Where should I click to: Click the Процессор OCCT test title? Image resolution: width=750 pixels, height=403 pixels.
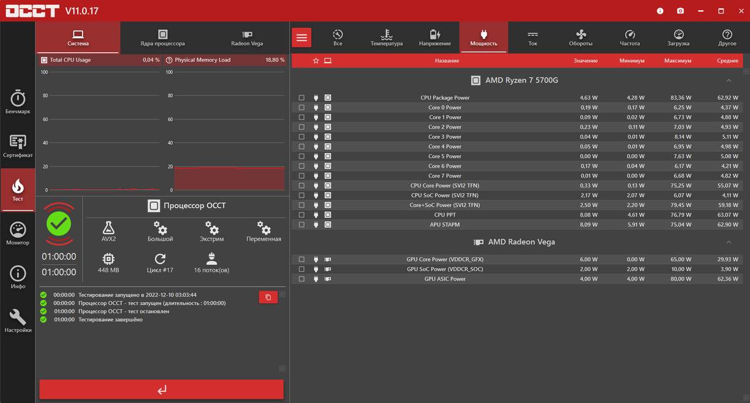pyautogui.click(x=195, y=206)
